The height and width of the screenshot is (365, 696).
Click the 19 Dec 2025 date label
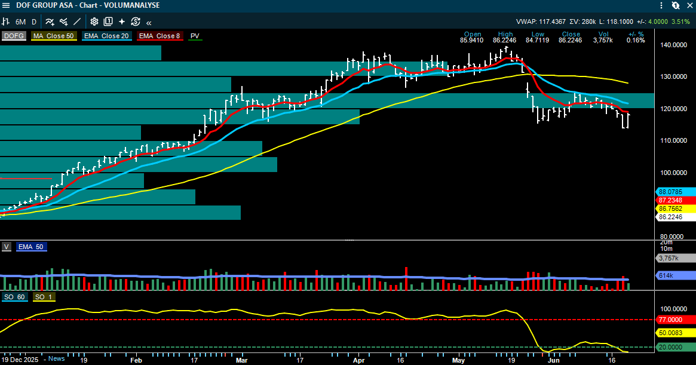(x=20, y=359)
